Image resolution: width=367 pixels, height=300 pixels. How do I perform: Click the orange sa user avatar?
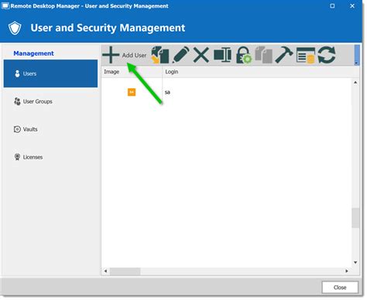pos(132,92)
